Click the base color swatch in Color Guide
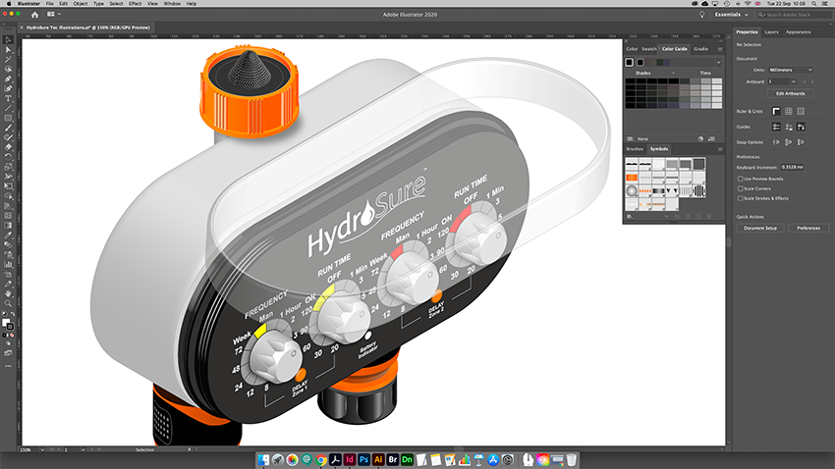The height and width of the screenshot is (469, 835). (630, 62)
